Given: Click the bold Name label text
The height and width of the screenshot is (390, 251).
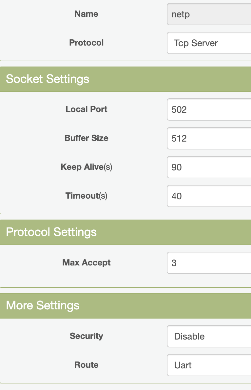Looking at the screenshot, I should [87, 14].
